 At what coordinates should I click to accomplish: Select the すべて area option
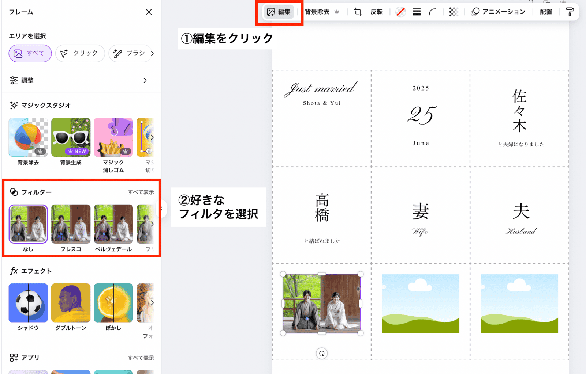click(x=30, y=53)
